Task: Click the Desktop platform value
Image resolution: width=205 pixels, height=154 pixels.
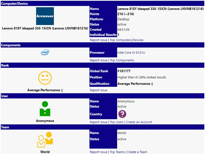Action: coord(123,19)
